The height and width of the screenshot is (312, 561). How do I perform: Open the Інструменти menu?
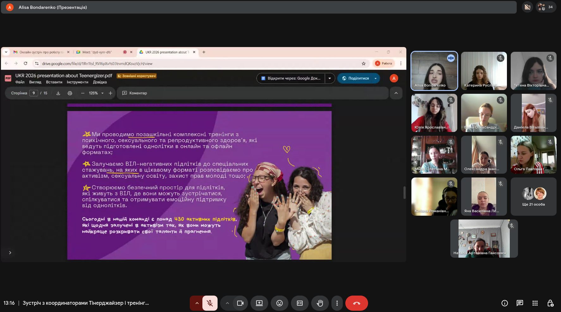(77, 82)
